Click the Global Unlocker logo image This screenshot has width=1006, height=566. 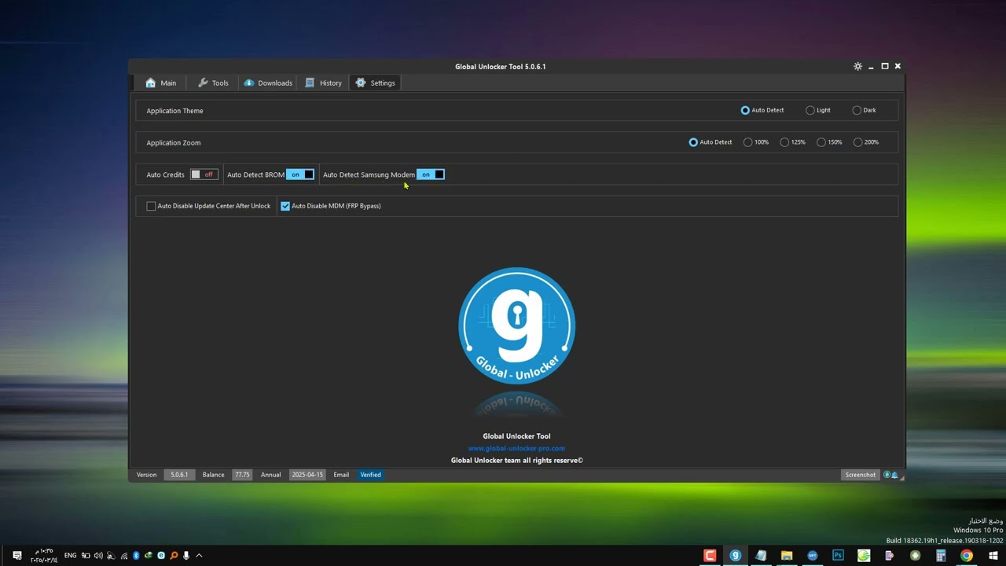pos(517,325)
